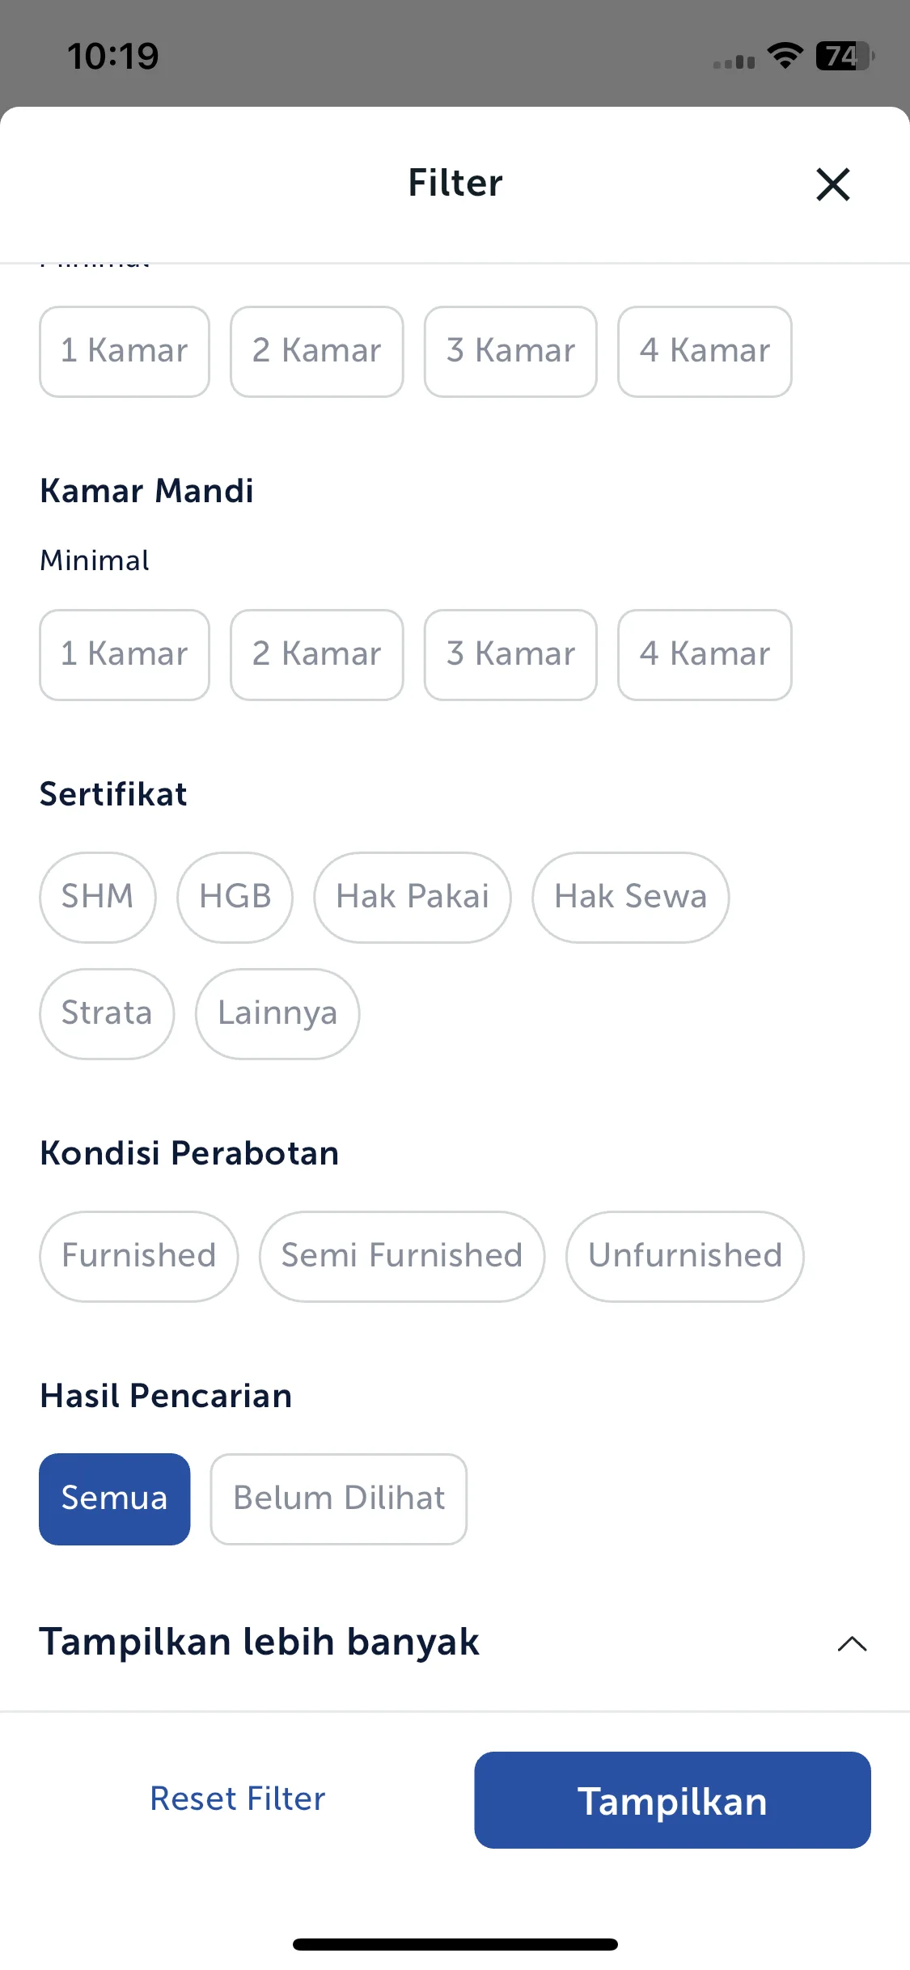
Task: Choose 4 Kamar under Kamar Mandi
Action: pyautogui.click(x=705, y=654)
